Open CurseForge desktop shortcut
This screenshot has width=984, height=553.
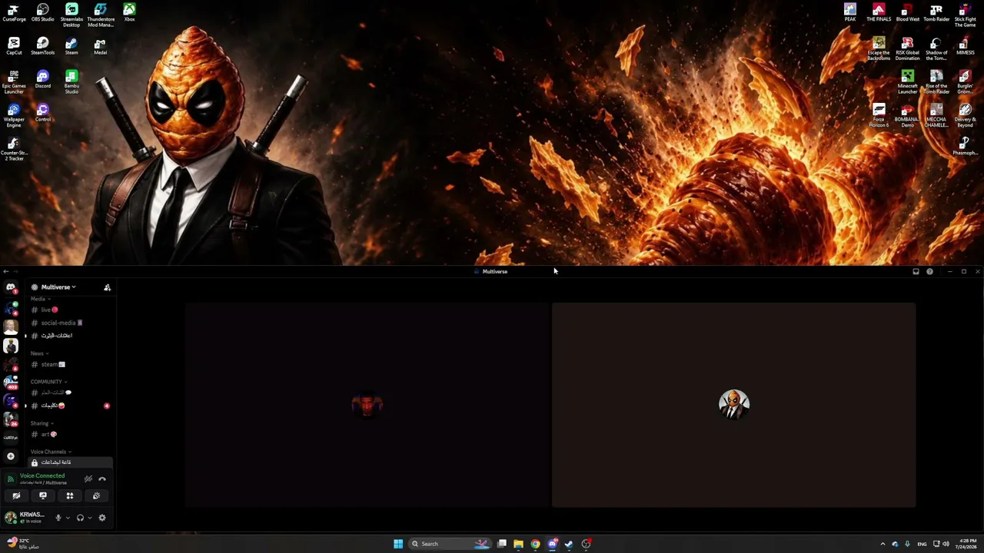coord(14,13)
